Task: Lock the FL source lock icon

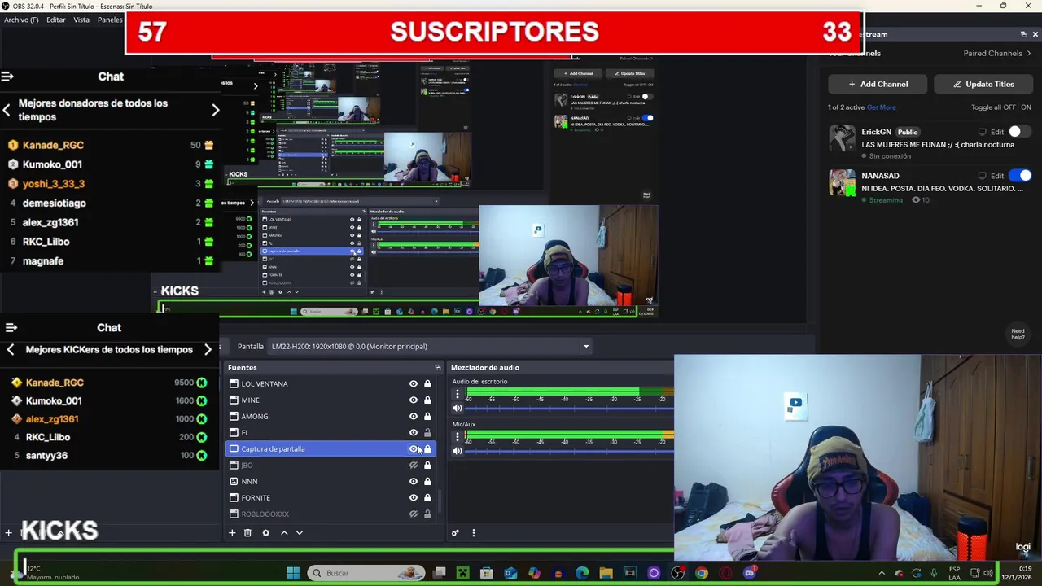Action: click(x=427, y=433)
